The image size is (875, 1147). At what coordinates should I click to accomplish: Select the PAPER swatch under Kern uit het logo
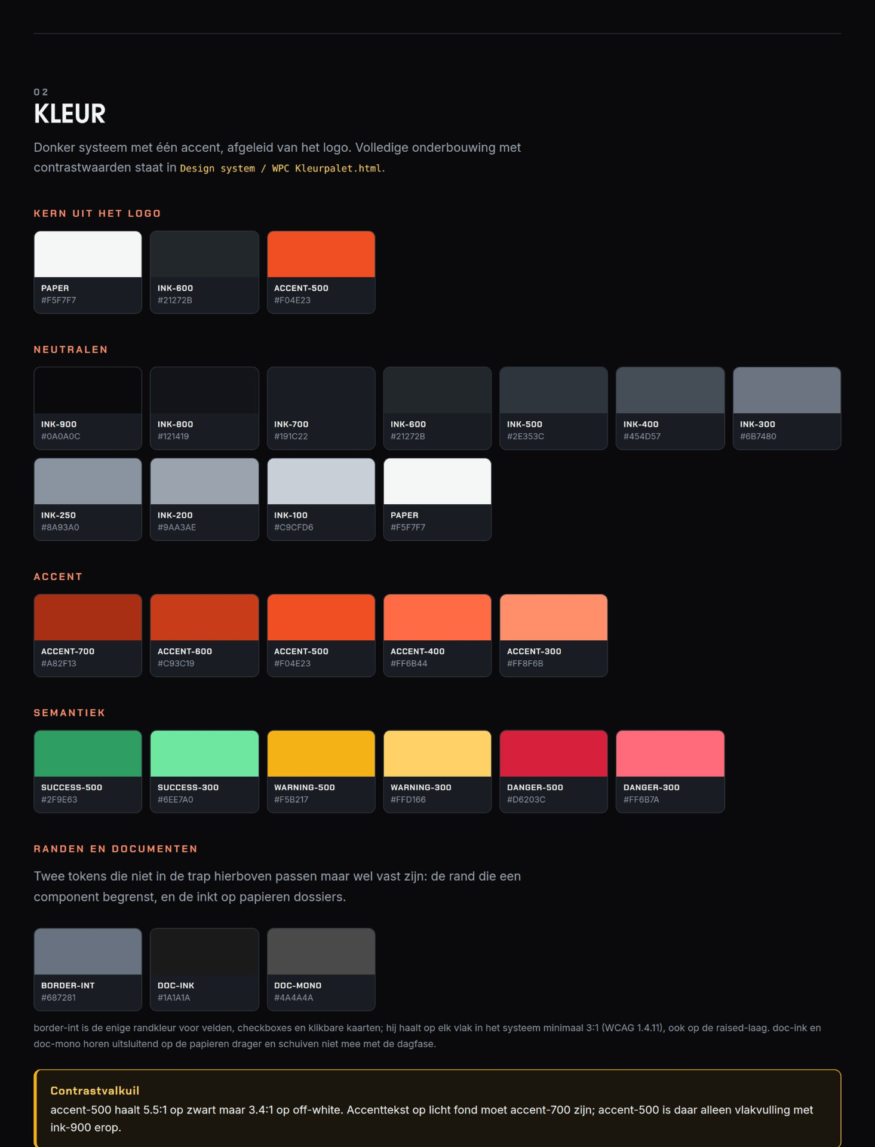(x=88, y=272)
